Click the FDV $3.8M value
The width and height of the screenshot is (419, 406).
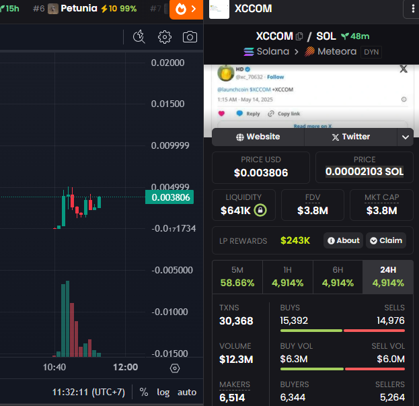(313, 211)
